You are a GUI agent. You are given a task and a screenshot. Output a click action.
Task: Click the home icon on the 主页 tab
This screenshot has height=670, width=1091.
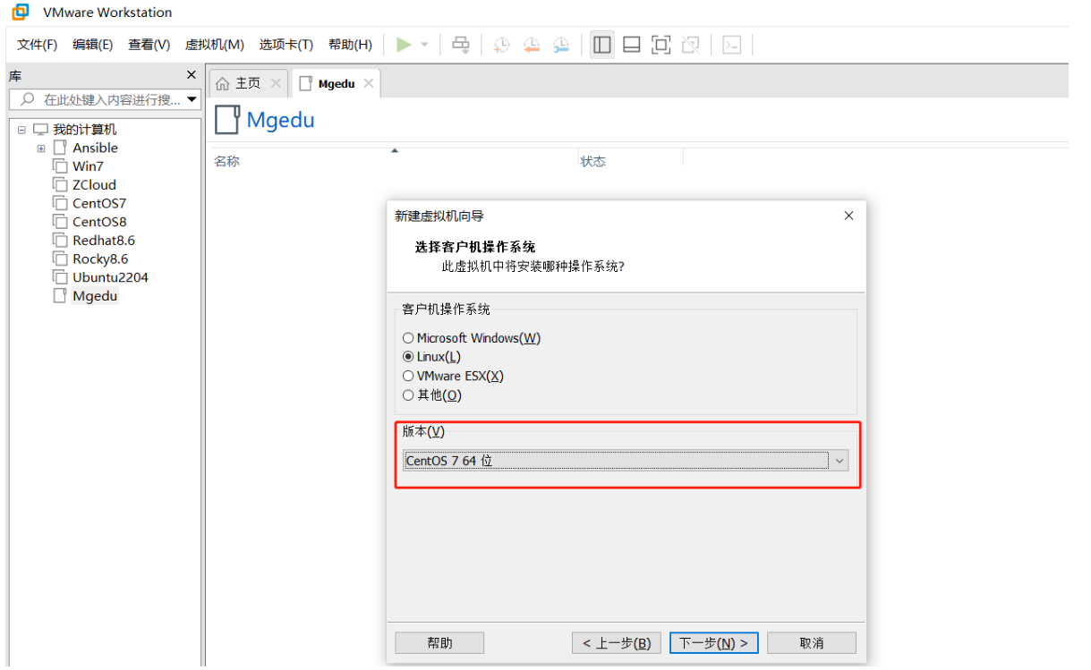(x=223, y=83)
